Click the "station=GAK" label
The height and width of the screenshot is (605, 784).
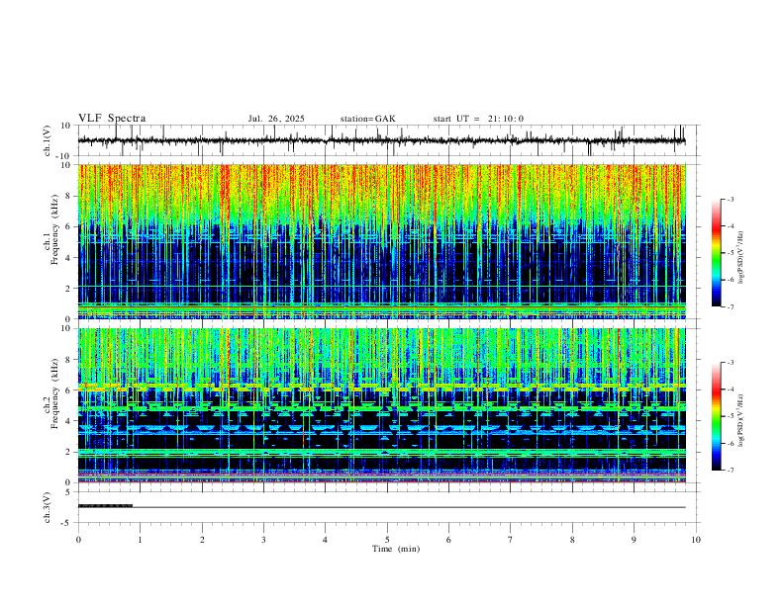368,119
